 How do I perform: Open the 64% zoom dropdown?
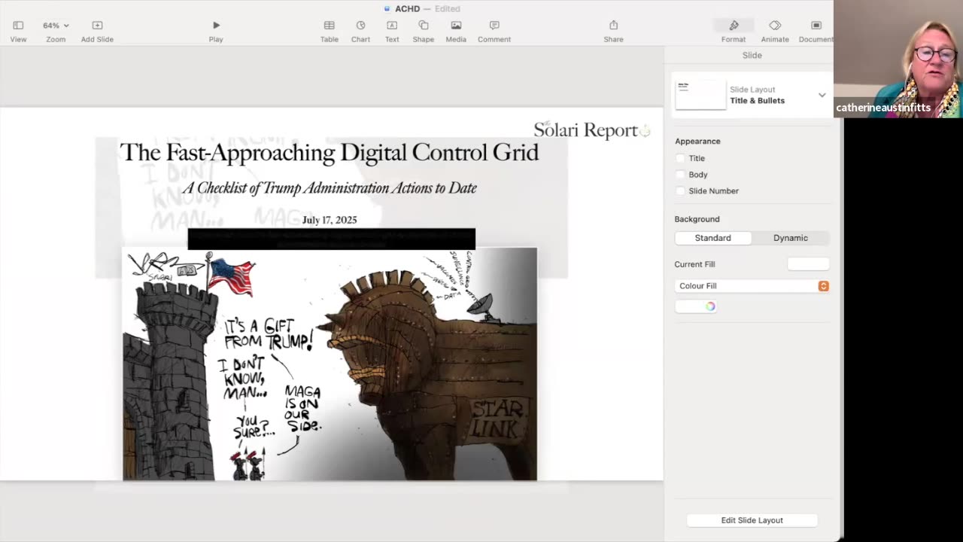pyautogui.click(x=56, y=26)
